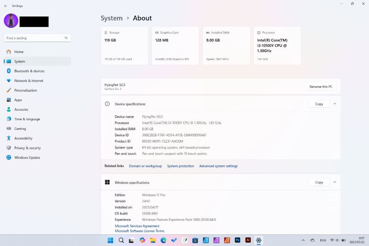This screenshot has width=369, height=246.
Task: Launch Photoshop from the taskbar
Action: coord(237,240)
